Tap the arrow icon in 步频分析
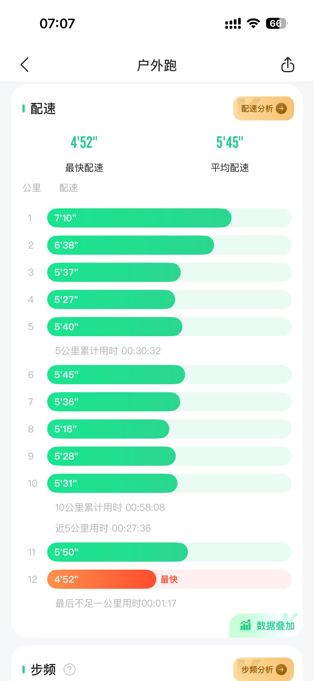314x681 pixels. pos(281,669)
